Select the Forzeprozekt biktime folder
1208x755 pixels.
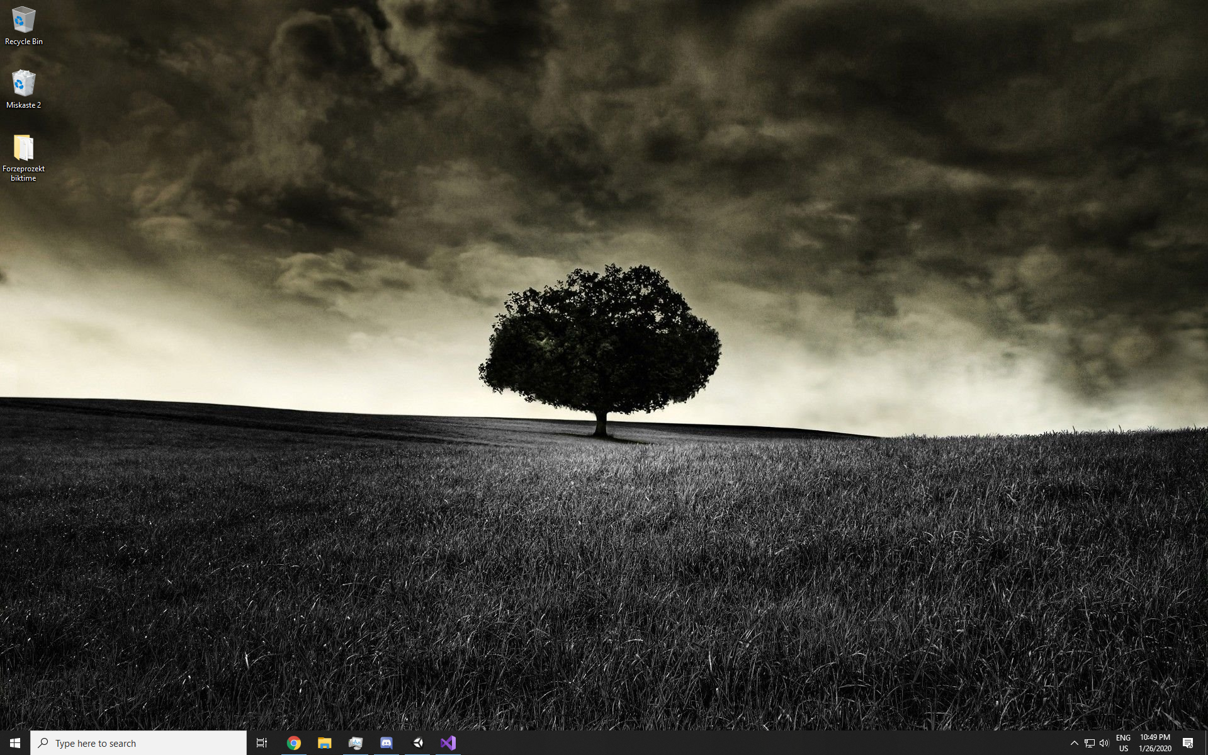[23, 157]
